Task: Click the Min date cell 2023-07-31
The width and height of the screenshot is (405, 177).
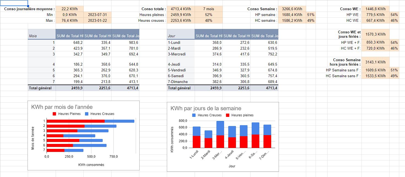Action: [97, 15]
